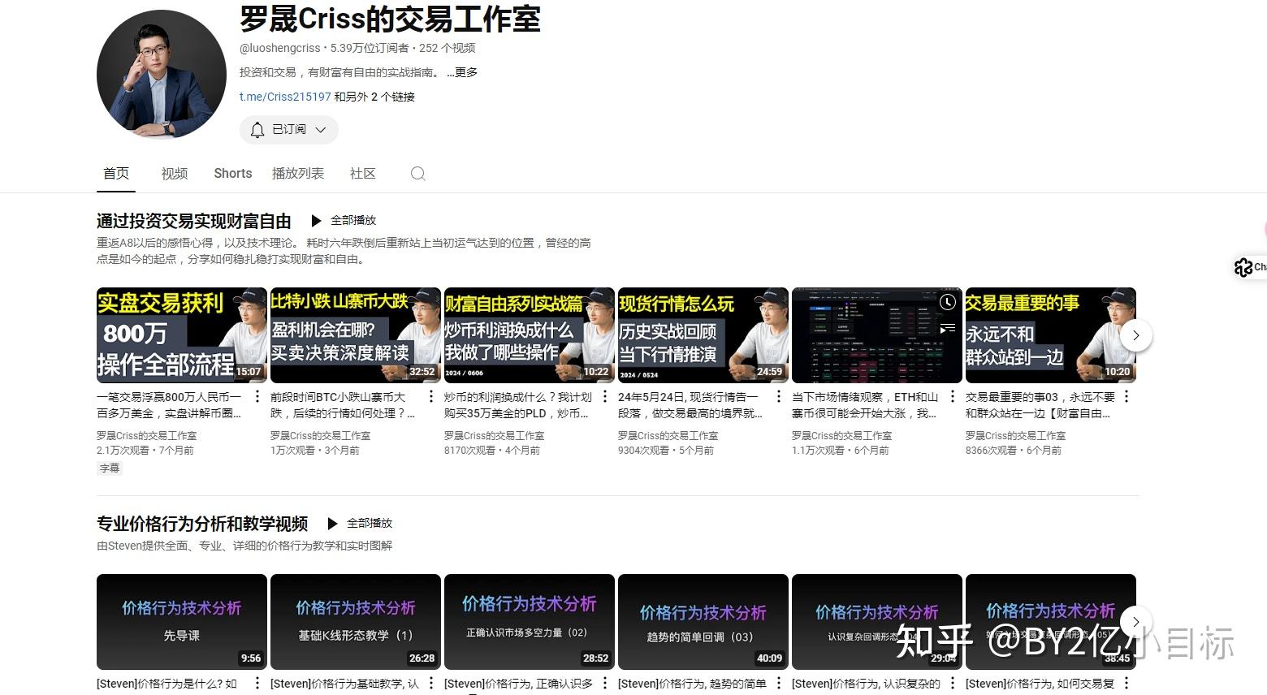Open the three-dot menu on the 实盘交易获利800万 video
This screenshot has height=695, width=1267.
(x=257, y=397)
